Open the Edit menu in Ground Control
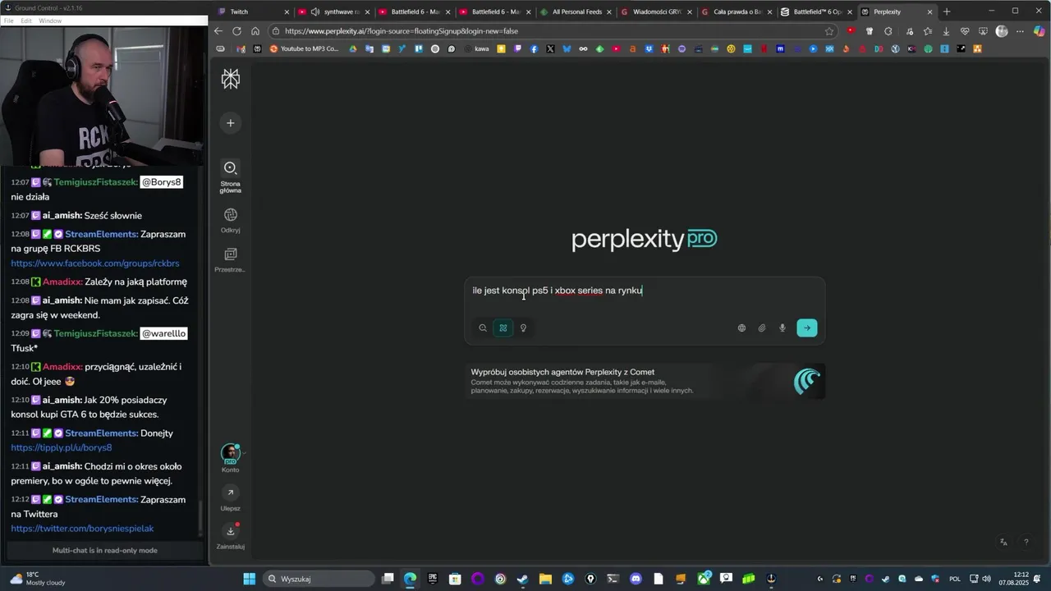 [26, 21]
